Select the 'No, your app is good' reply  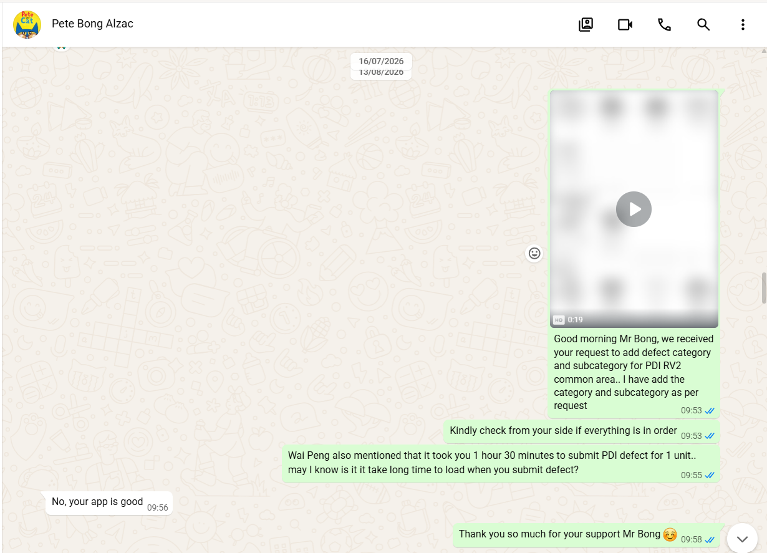tap(109, 503)
